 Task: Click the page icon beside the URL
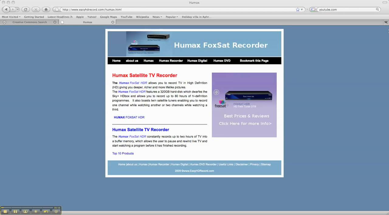click(57, 9)
